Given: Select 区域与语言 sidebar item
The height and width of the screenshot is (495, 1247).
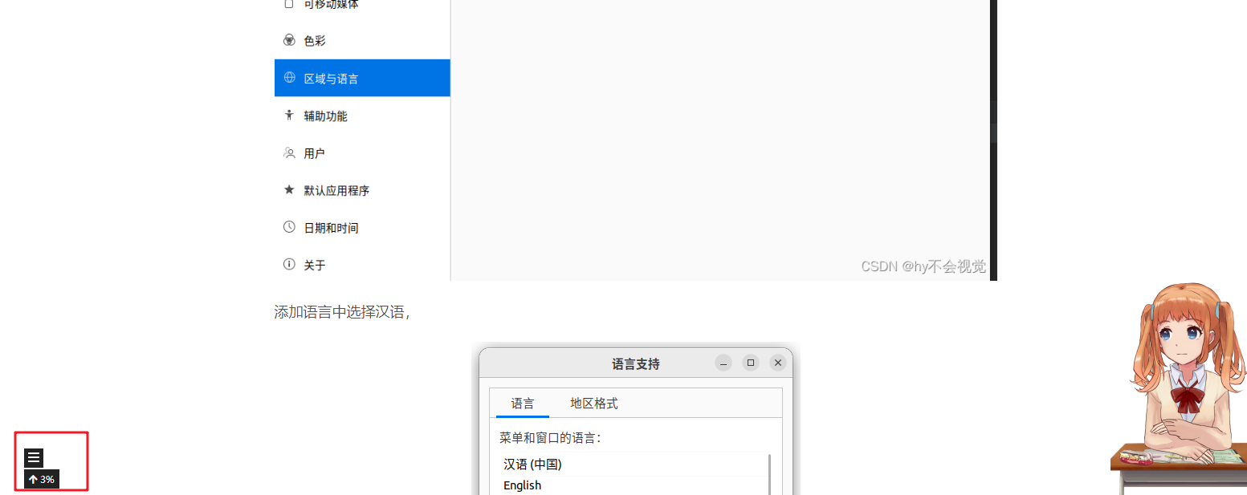Looking at the screenshot, I should [362, 78].
